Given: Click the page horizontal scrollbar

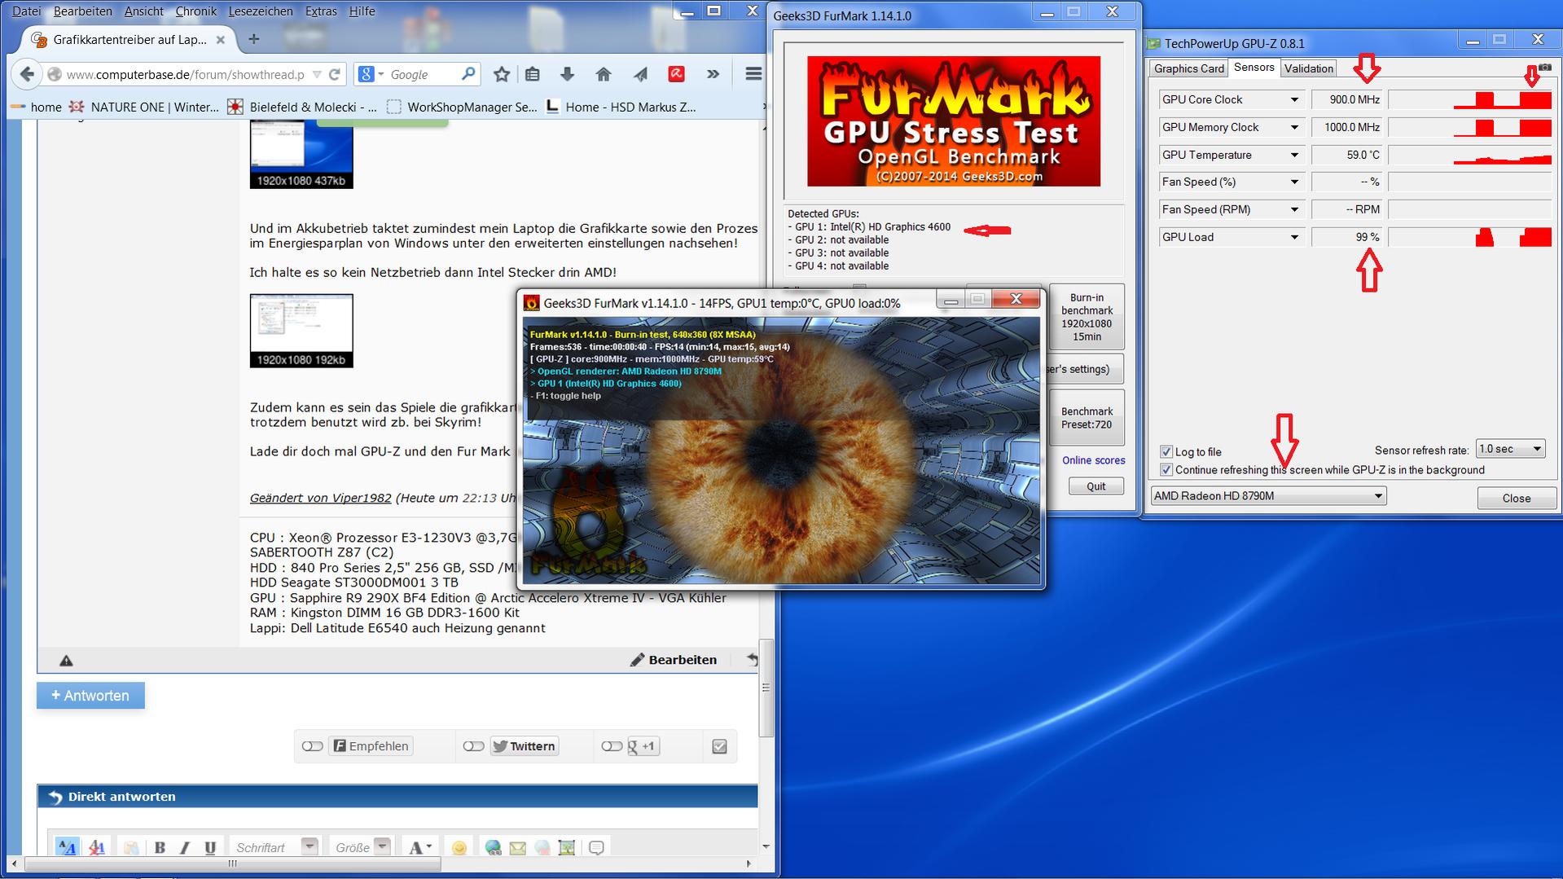Looking at the screenshot, I should tap(233, 864).
